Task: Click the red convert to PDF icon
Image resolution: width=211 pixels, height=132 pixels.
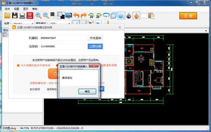Action: click(x=30, y=15)
